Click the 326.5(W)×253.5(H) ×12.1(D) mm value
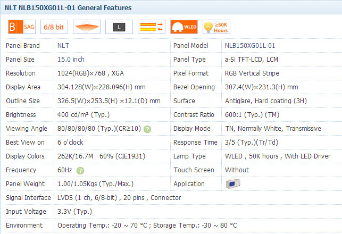 (x=109, y=101)
